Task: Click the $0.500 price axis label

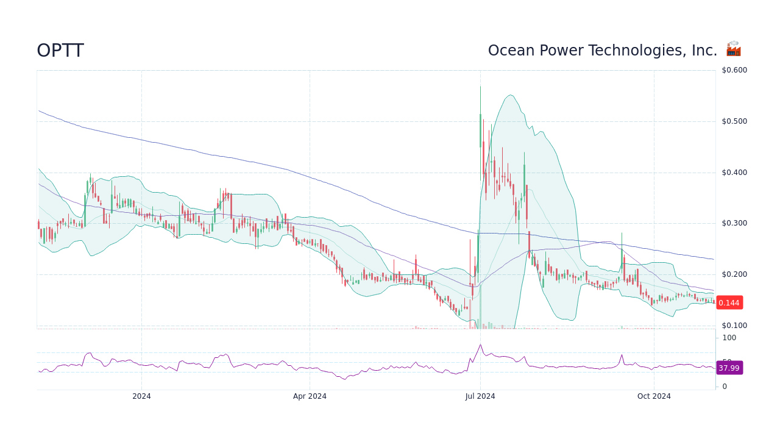Action: (734, 121)
